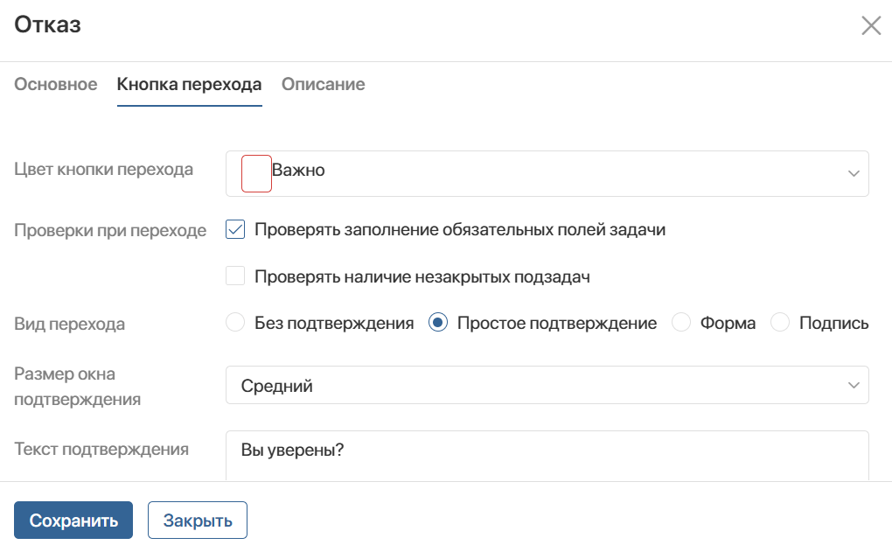Enable Проверять наличие незакрытых подзадач checkbox

point(235,276)
